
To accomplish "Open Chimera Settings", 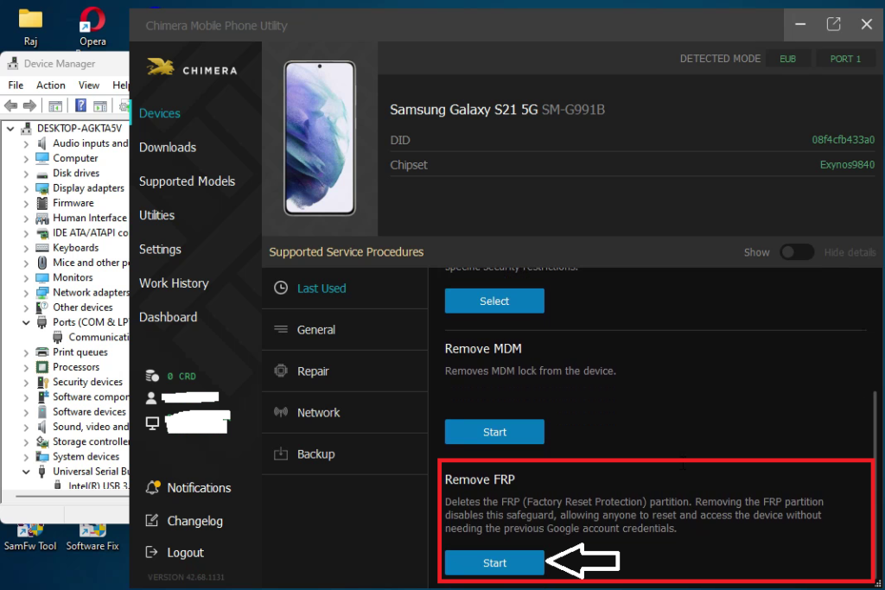I will [160, 250].
